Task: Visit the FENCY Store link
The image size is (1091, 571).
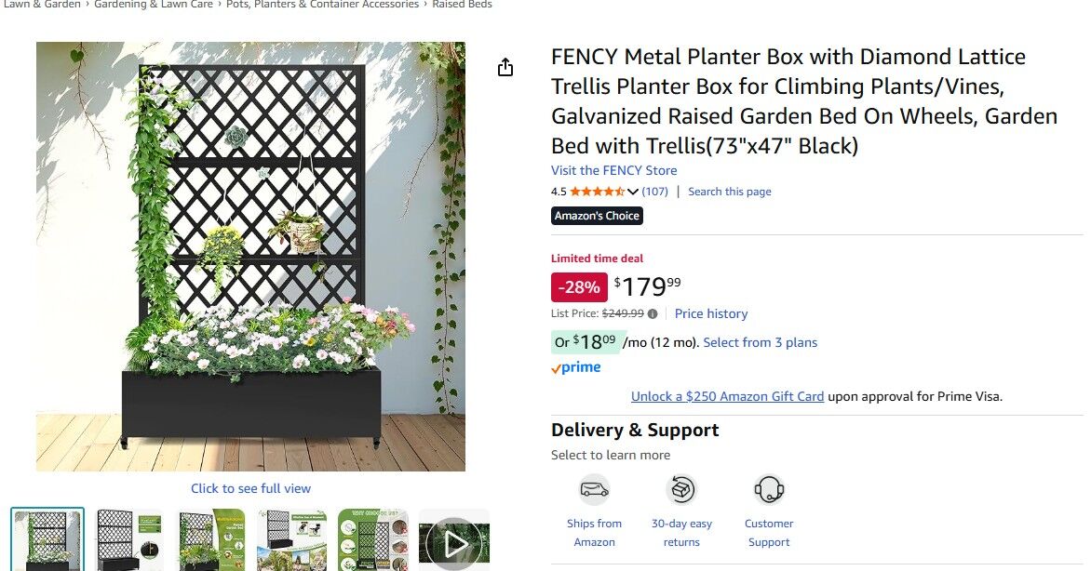Action: click(613, 170)
